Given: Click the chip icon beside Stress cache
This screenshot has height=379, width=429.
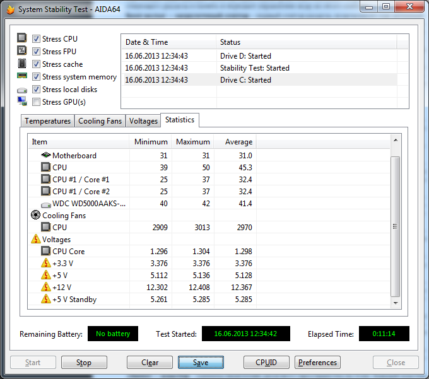Looking at the screenshot, I should click(x=22, y=64).
